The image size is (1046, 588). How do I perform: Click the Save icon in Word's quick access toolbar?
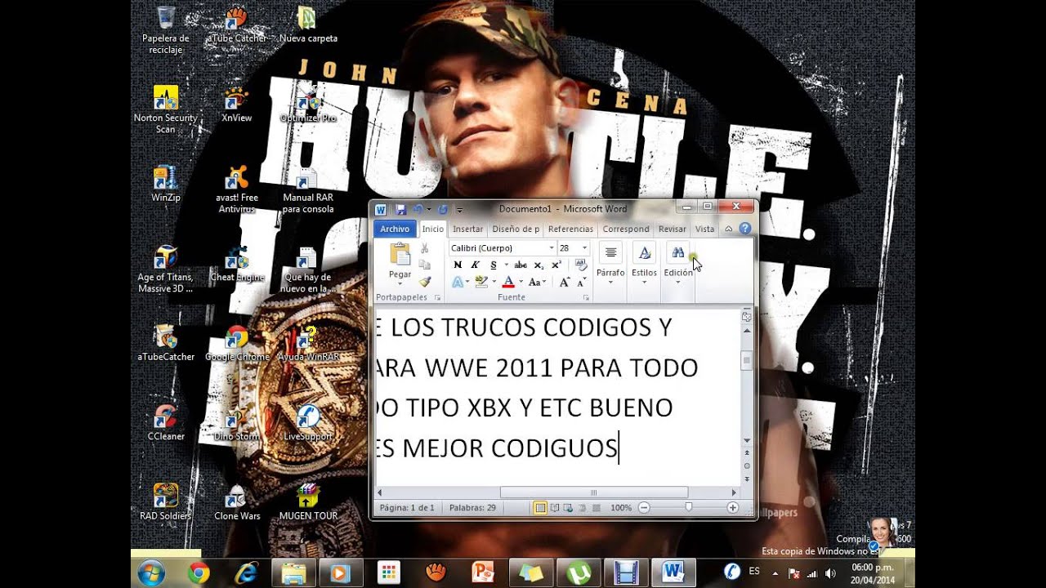tap(400, 210)
